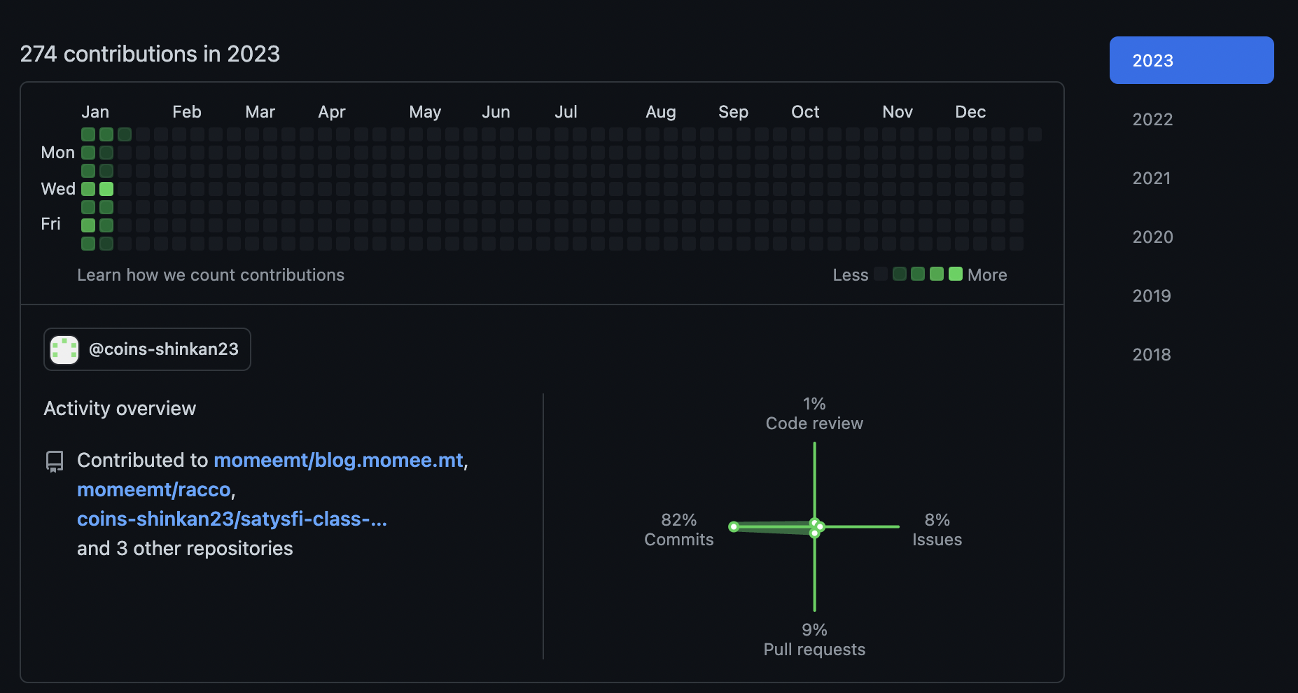Screen dimensions: 1298x693
Task: Click the 274 contributions in 2023 heading
Action: click(150, 54)
